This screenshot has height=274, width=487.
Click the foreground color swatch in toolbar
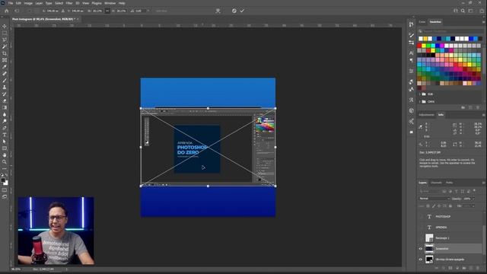[x=3, y=180]
